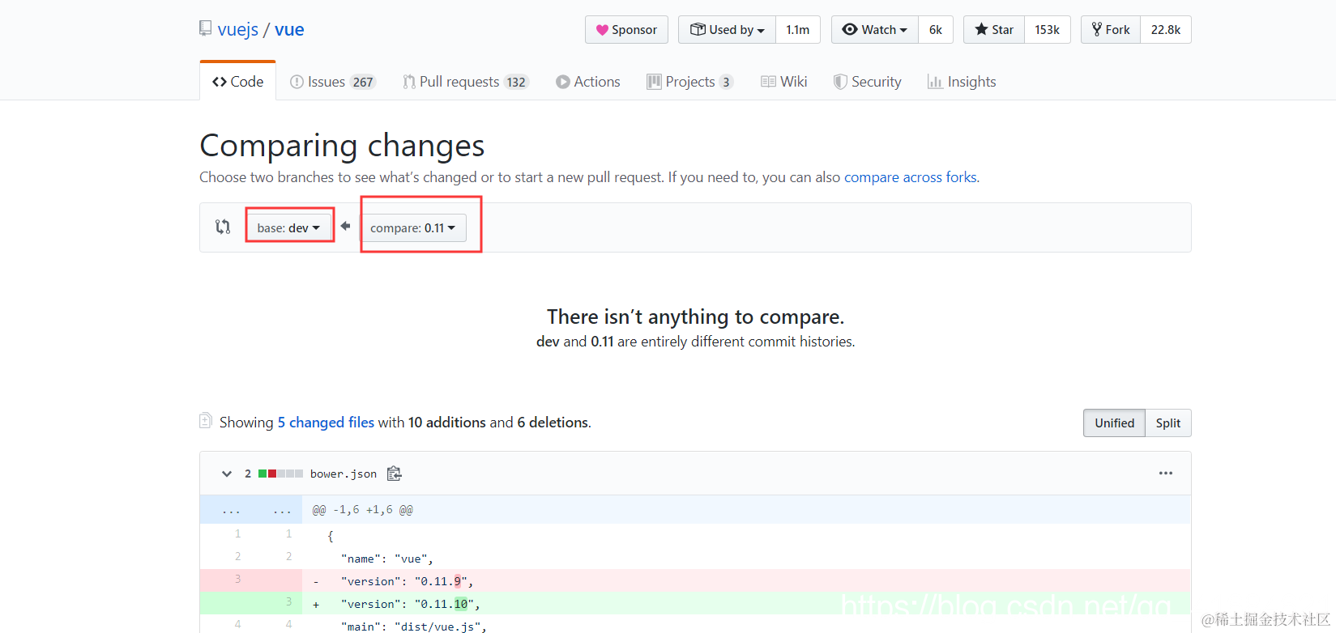Click the added version 0.11.10 line
Screen dimensions: 1336x633
(695, 603)
